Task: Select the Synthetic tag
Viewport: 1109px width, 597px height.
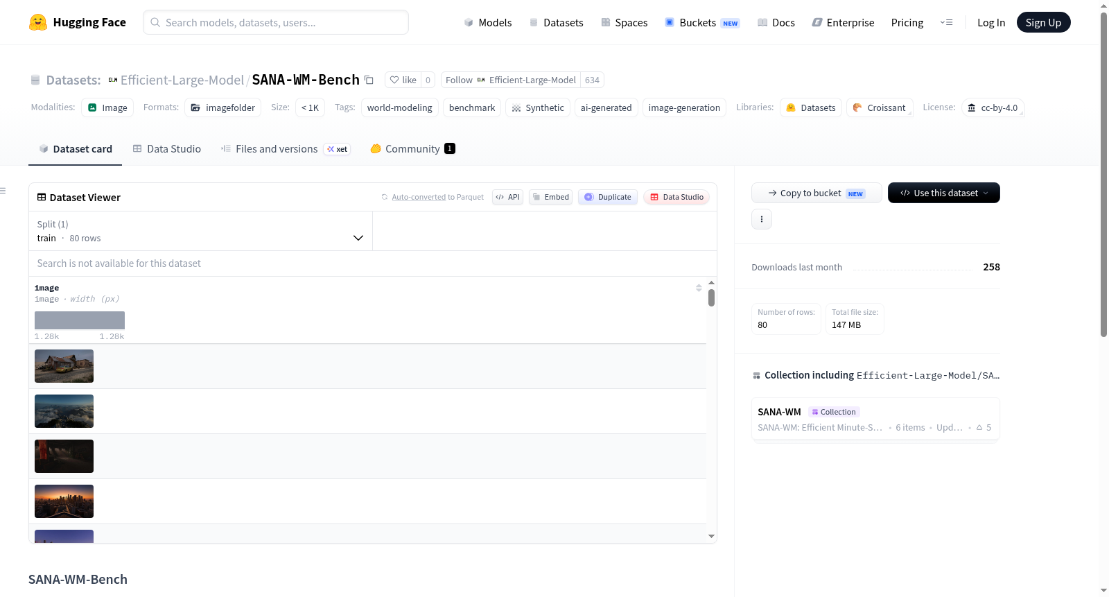Action: pyautogui.click(x=538, y=107)
